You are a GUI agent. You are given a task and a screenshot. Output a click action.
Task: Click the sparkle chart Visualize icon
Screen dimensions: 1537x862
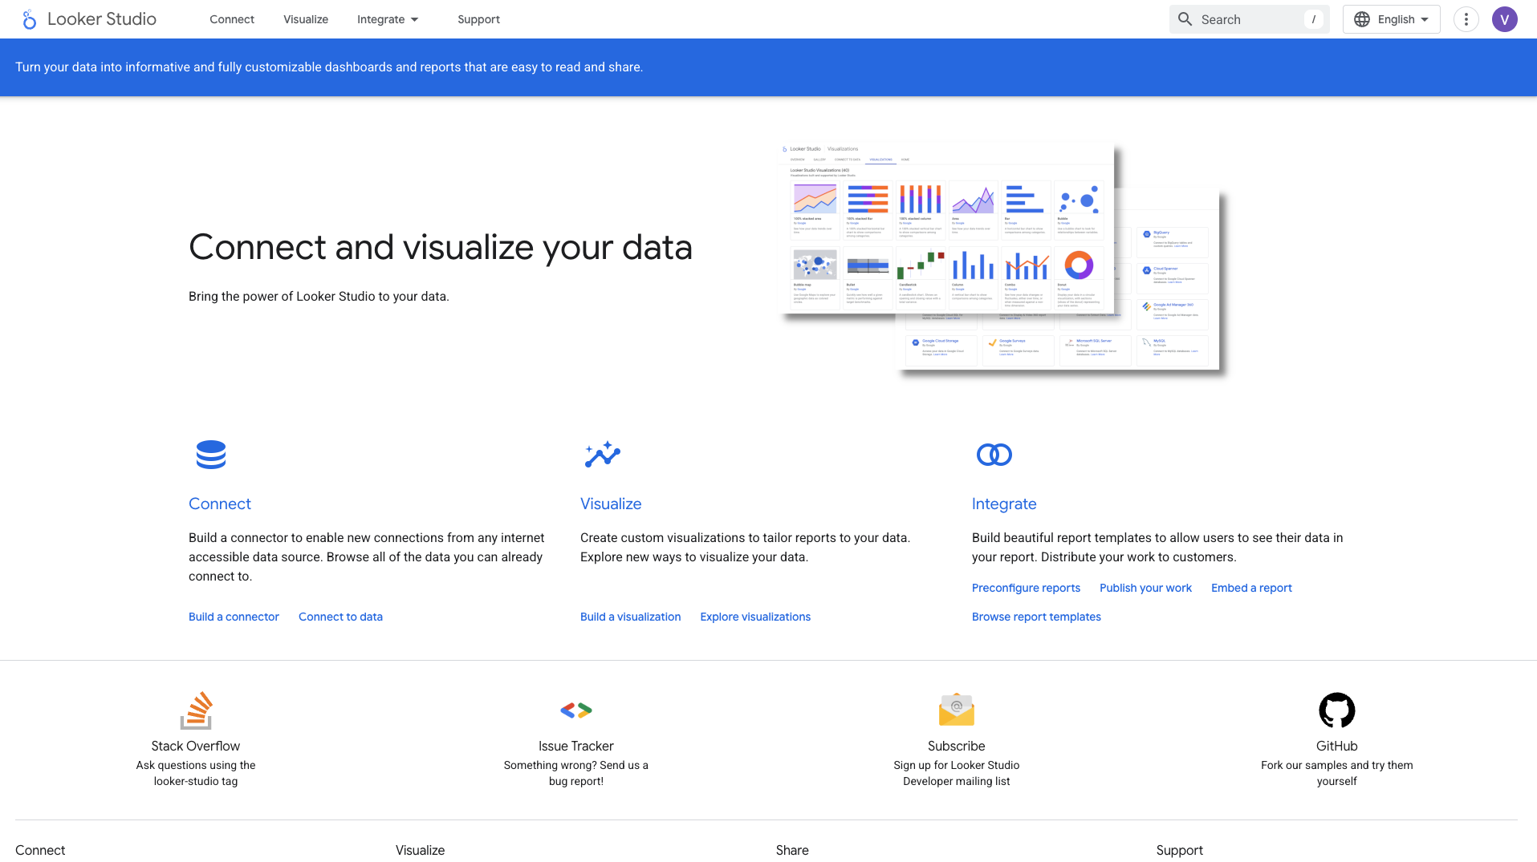603,455
